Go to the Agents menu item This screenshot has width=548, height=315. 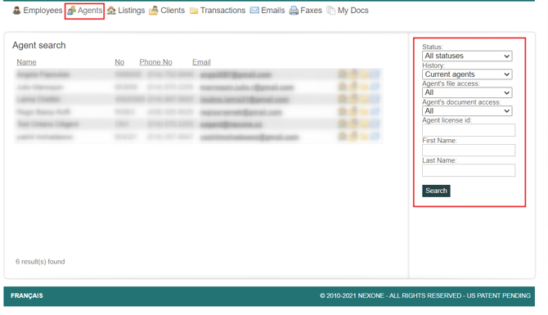84,11
